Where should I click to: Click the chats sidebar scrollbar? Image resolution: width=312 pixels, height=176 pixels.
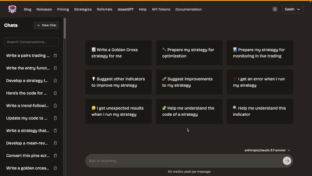(65, 28)
